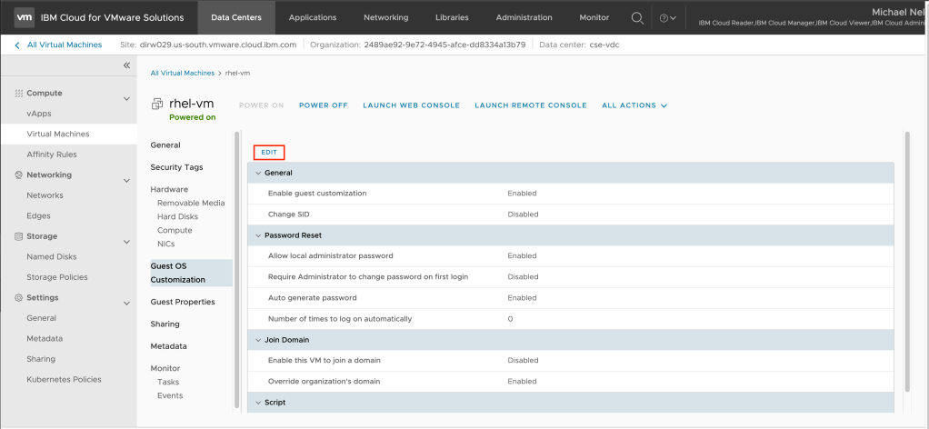Expand the All Actions dropdown
This screenshot has height=429, width=929.
tap(634, 105)
